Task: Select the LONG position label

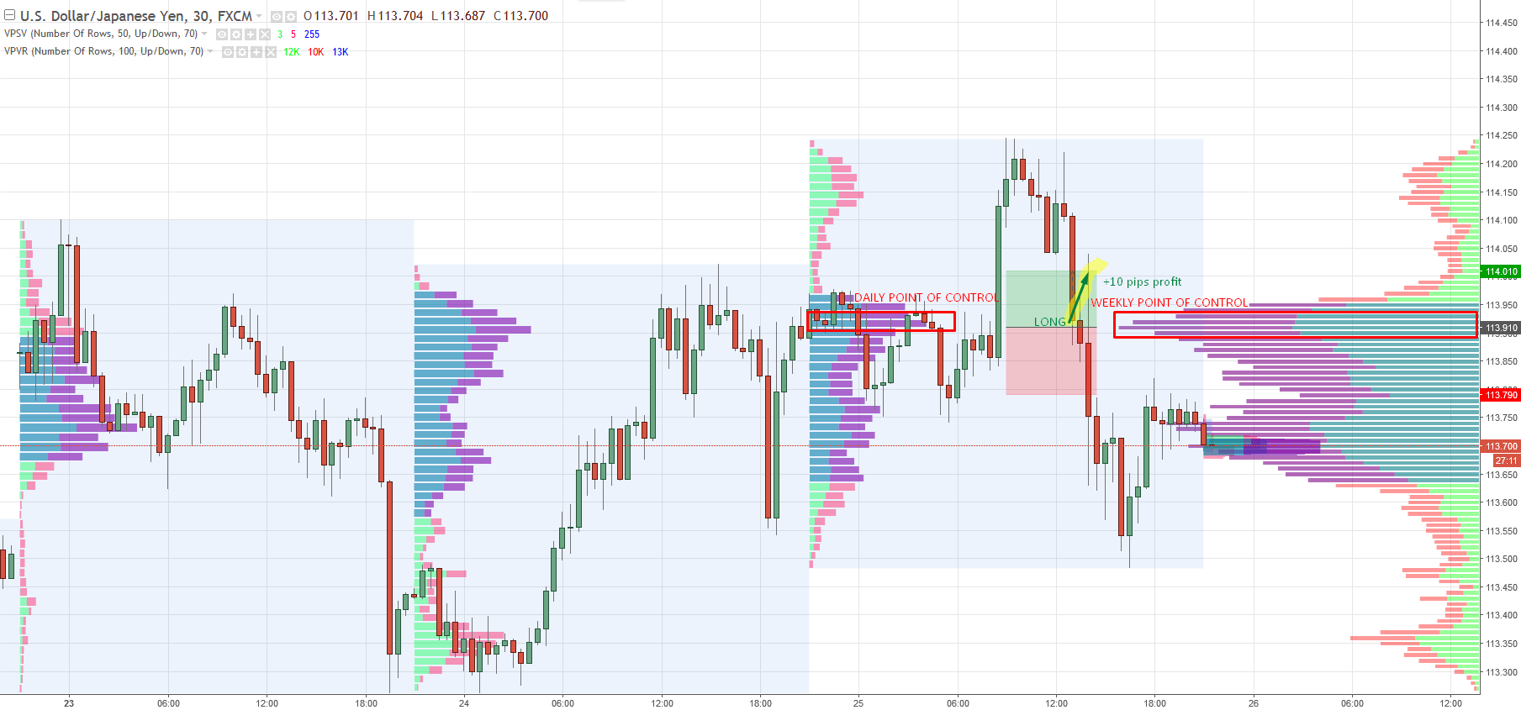Action: (x=1049, y=322)
